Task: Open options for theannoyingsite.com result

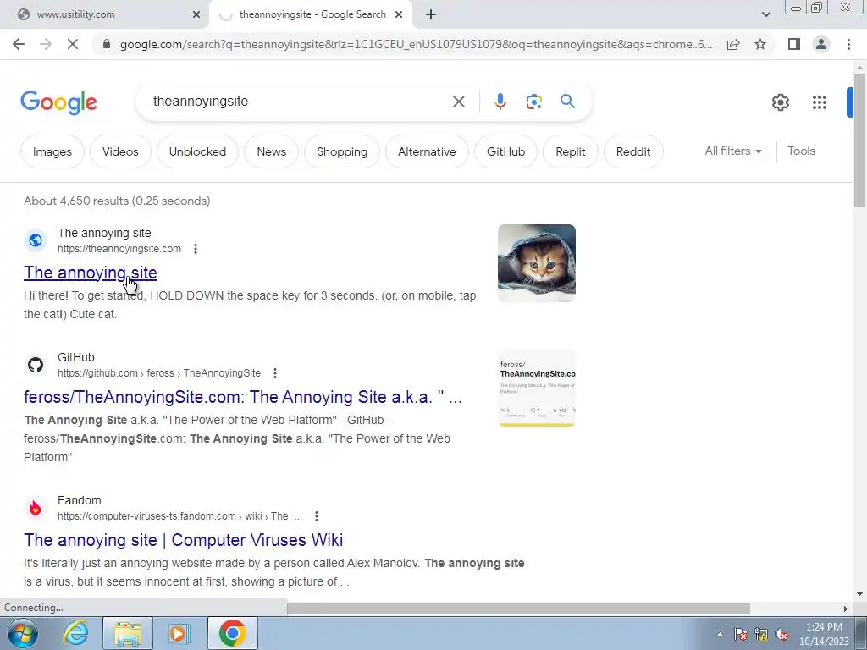Action: (196, 249)
